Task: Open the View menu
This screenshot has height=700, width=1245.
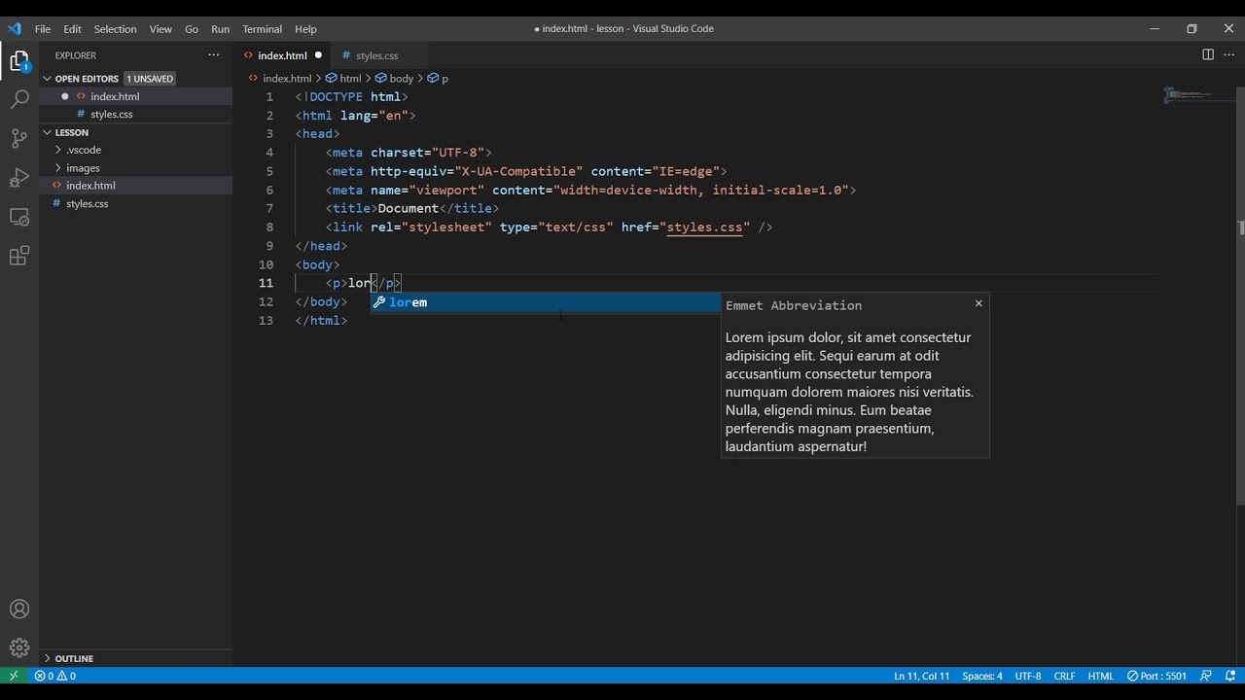Action: (160, 29)
